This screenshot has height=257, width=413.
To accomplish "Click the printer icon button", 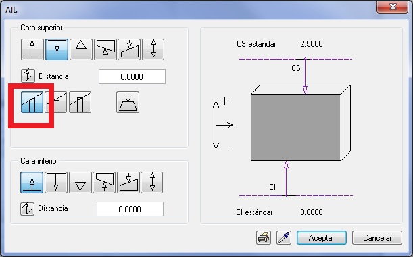I will pyautogui.click(x=264, y=238).
